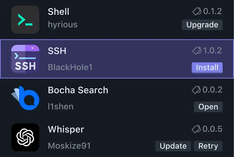Update the Whisper plugin
234x157 pixels.
(x=173, y=146)
